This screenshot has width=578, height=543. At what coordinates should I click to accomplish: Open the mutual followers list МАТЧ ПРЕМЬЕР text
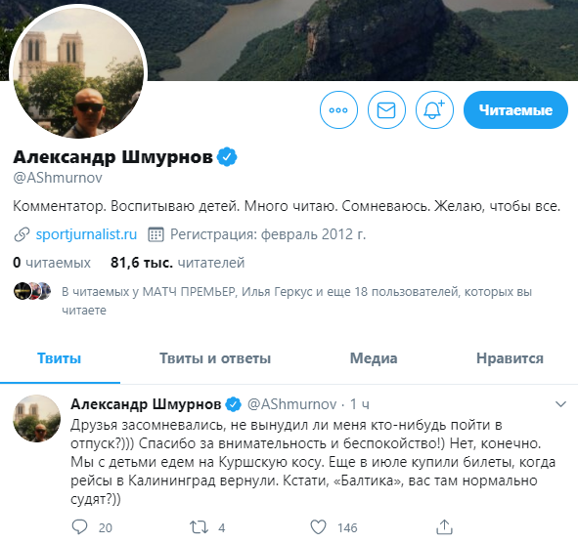point(189,292)
